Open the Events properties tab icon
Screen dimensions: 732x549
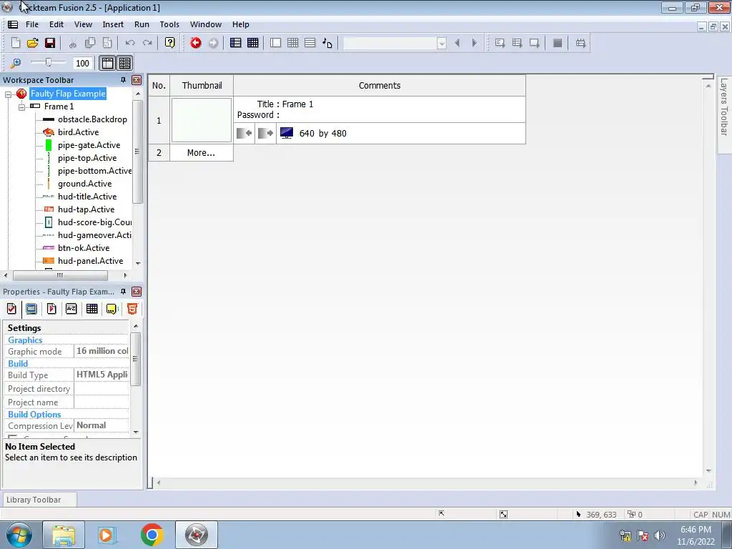click(91, 309)
